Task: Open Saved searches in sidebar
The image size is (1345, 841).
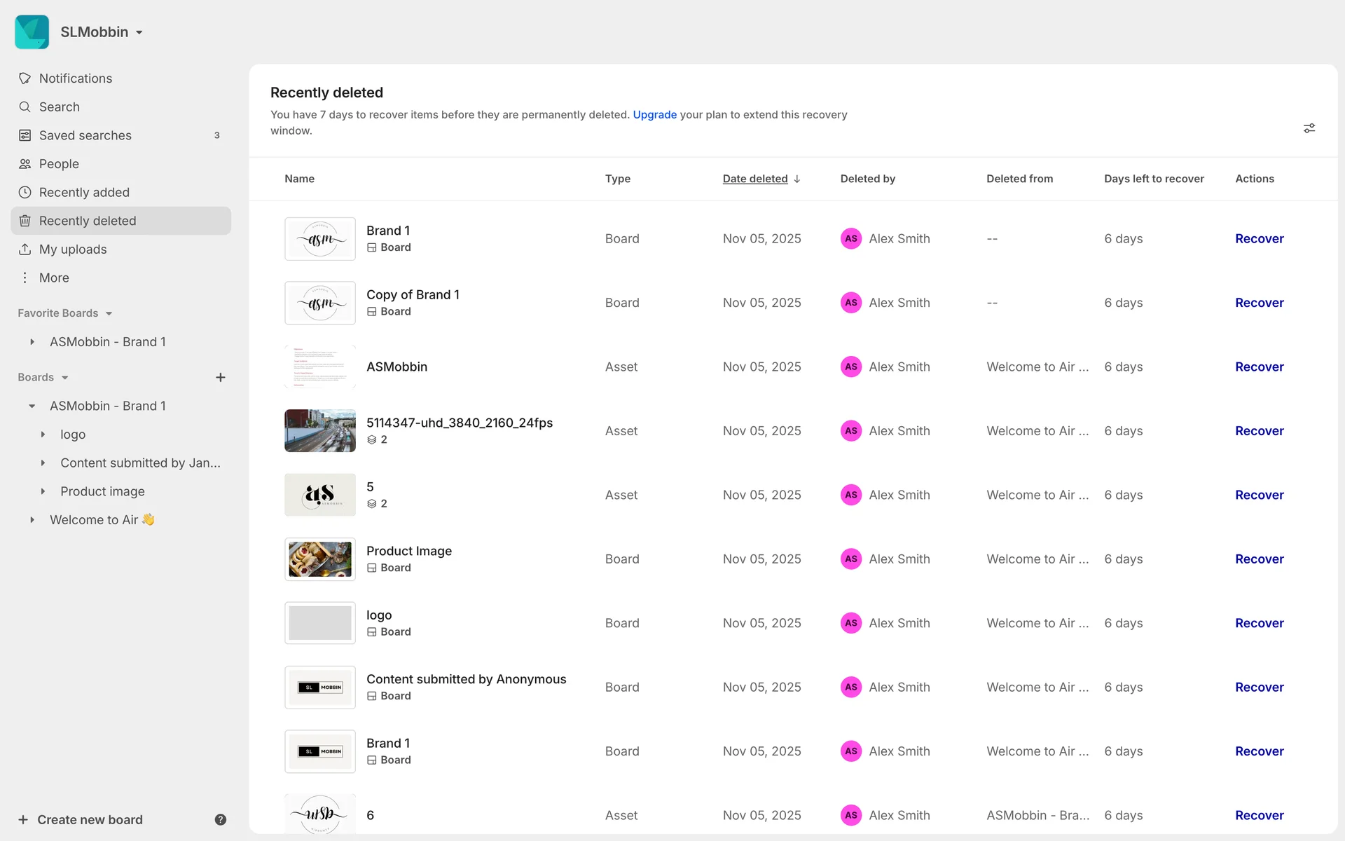Action: [85, 135]
